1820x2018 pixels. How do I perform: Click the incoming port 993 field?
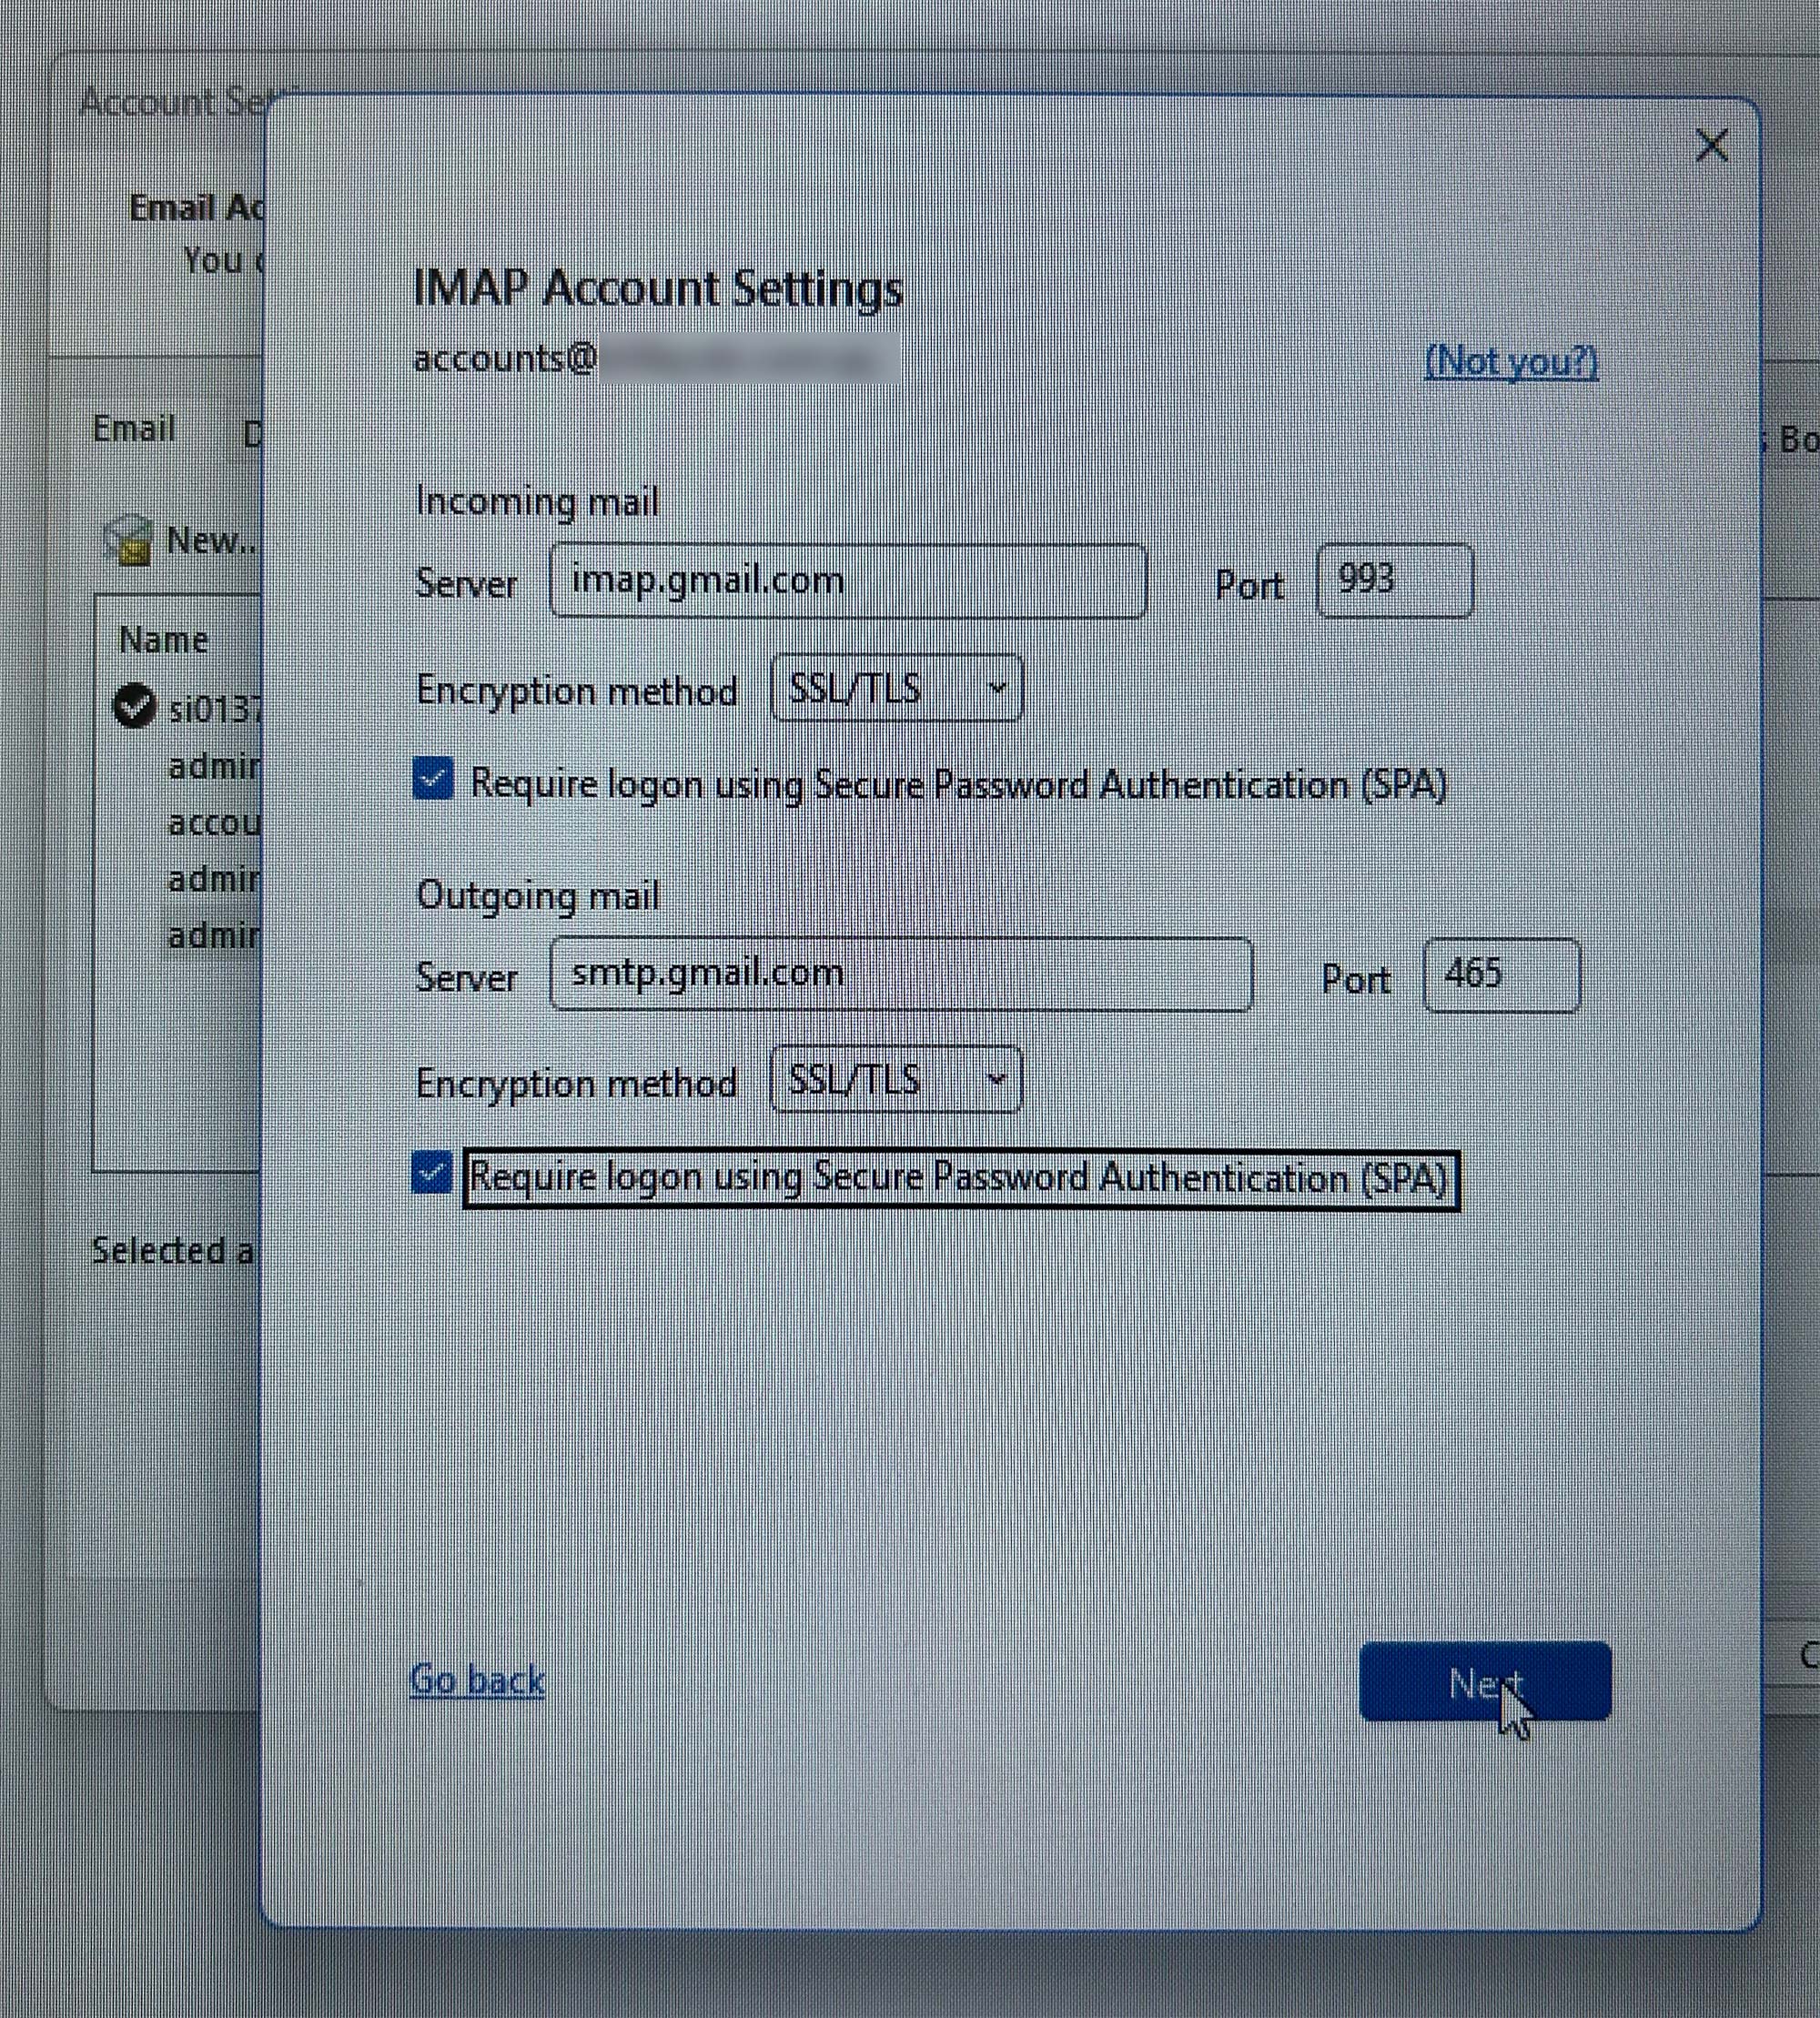pyautogui.click(x=1393, y=581)
